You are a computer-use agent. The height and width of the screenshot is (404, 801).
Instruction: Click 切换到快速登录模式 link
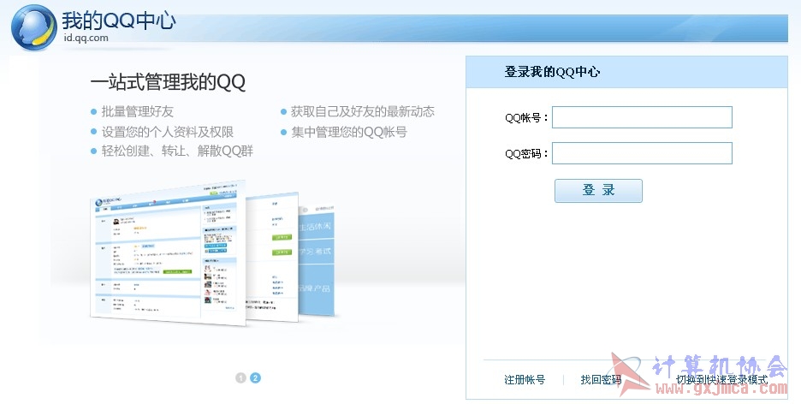(721, 379)
